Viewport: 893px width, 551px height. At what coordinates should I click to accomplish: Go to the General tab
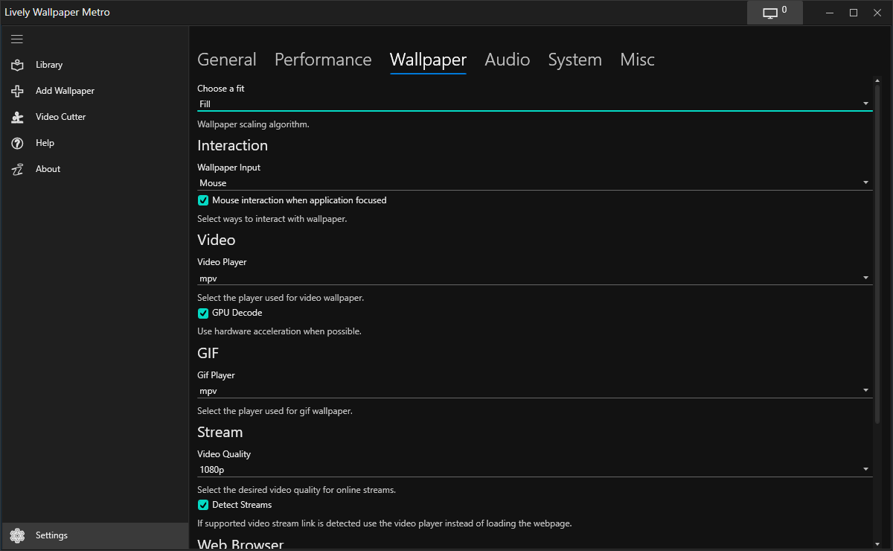click(x=226, y=60)
